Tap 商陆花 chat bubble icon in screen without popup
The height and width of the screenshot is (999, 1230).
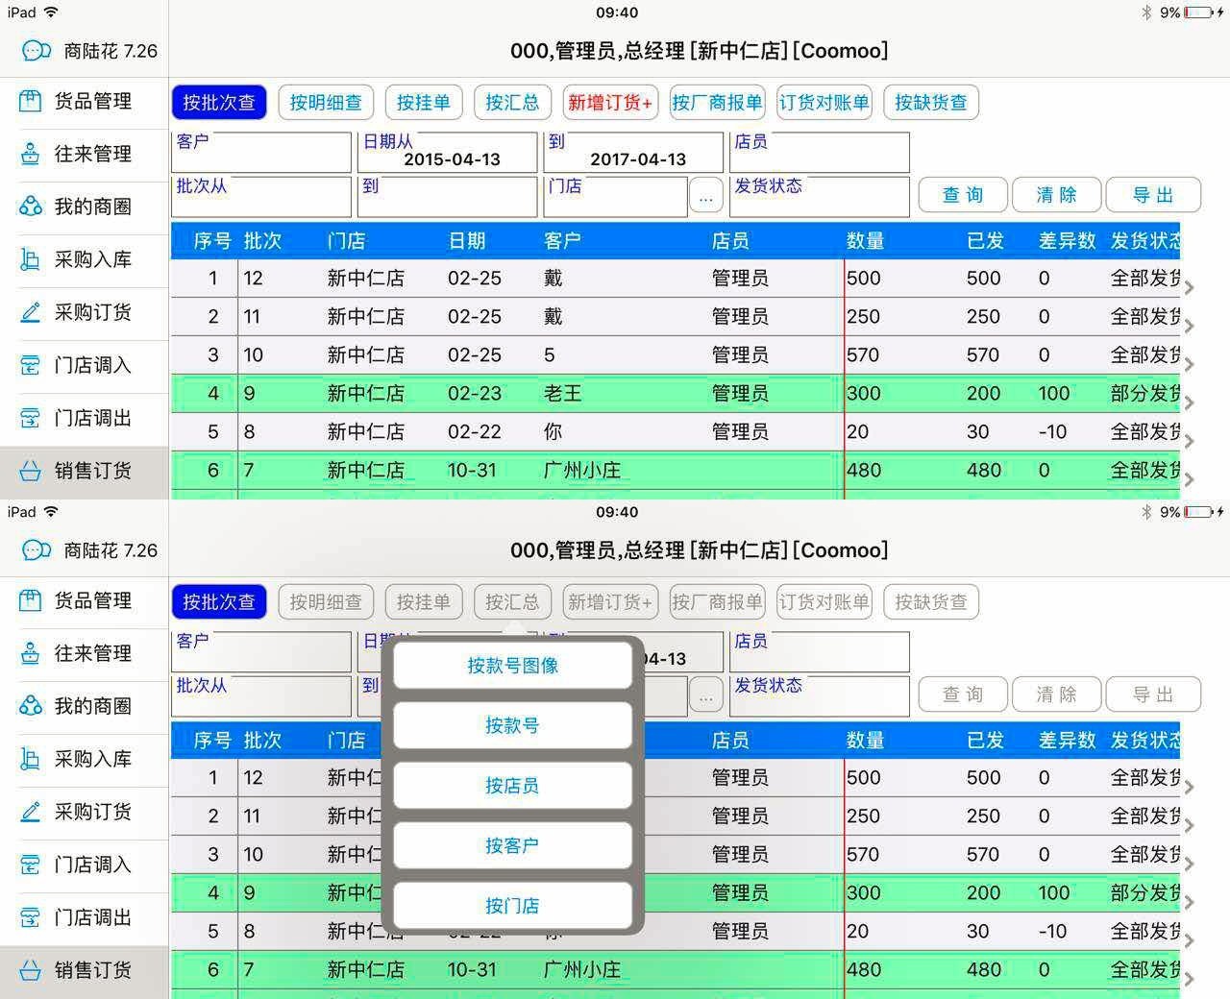(x=37, y=51)
